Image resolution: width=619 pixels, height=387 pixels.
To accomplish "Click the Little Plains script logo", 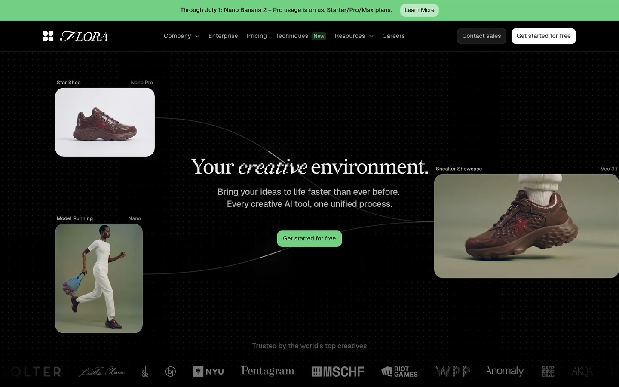I will pyautogui.click(x=102, y=372).
